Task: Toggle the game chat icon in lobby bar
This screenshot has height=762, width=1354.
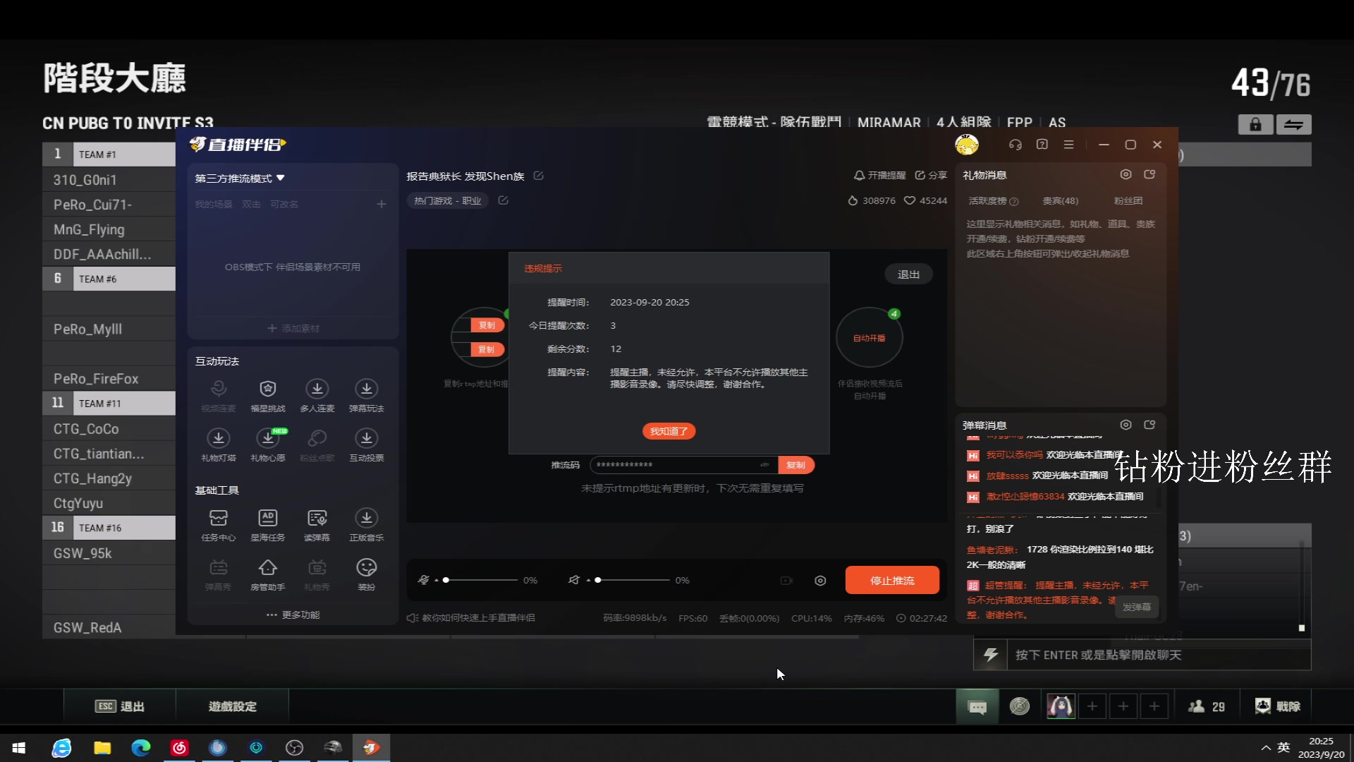Action: point(977,706)
